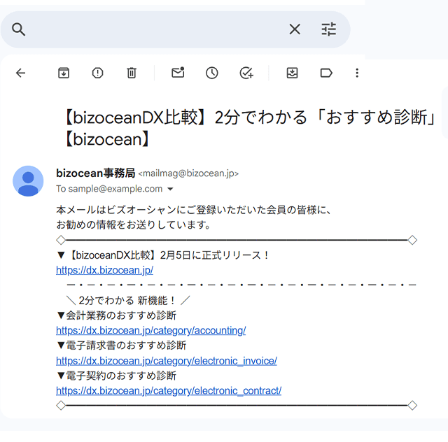Open the electronic_contract category link

169,391
